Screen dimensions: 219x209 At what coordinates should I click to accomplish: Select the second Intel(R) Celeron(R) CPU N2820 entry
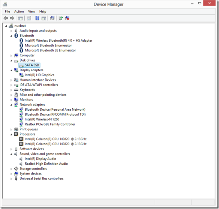tap(55, 144)
